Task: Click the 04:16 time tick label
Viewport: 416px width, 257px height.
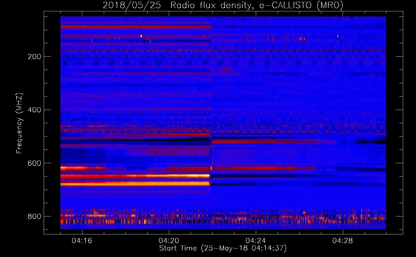Action: pyautogui.click(x=82, y=241)
